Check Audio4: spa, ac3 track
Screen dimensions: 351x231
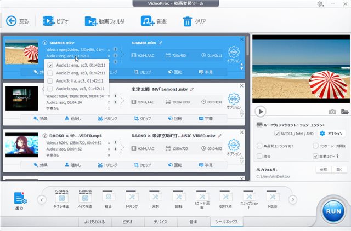click(x=50, y=89)
